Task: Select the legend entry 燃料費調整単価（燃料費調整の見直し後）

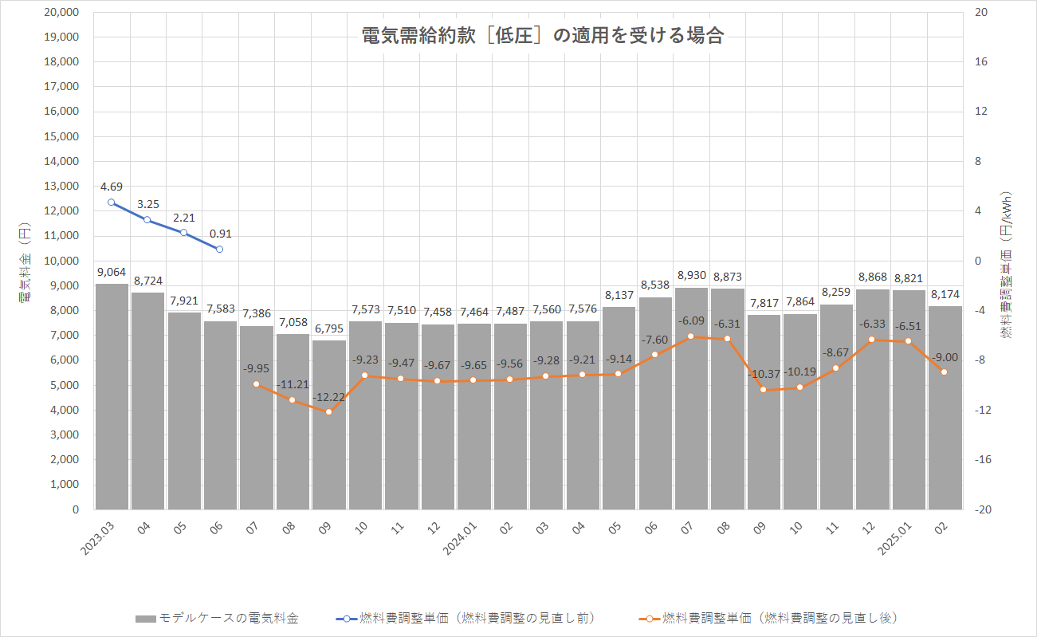Action: click(770, 618)
